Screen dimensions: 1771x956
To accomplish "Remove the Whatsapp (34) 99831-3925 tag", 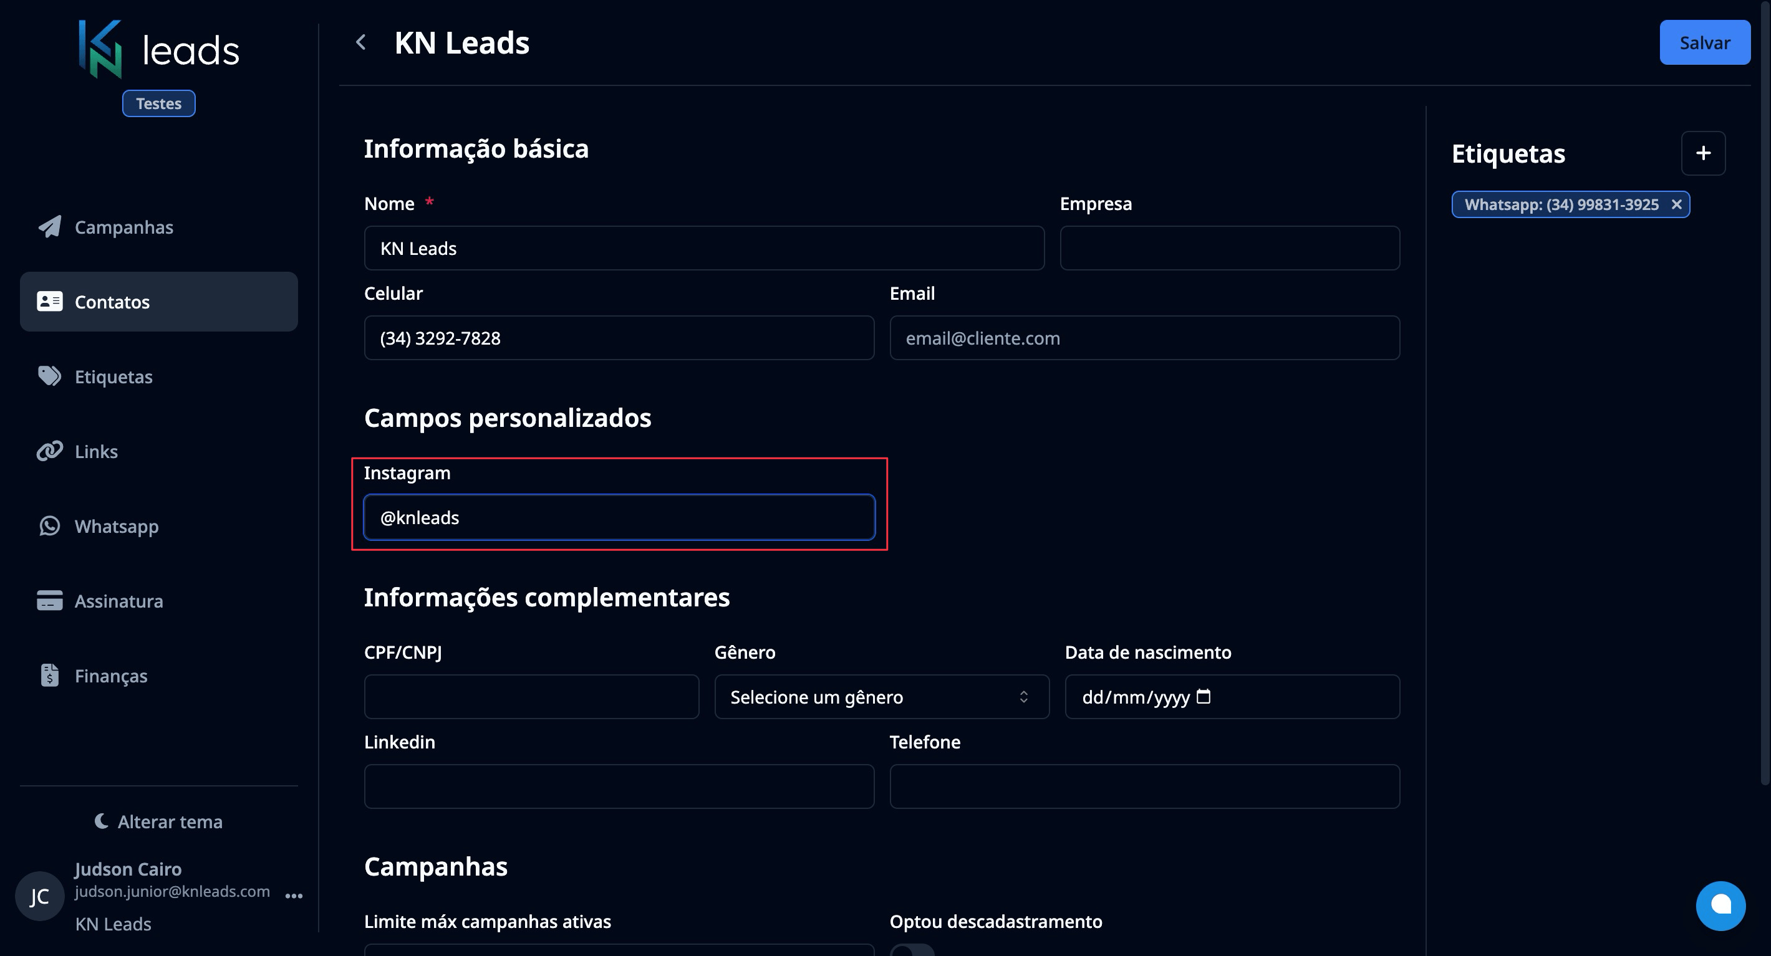I will (1676, 205).
